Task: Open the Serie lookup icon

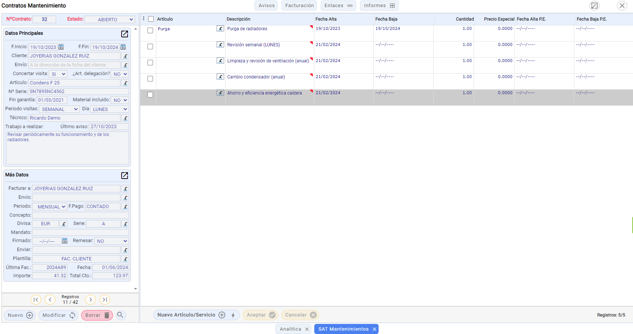Action: (125, 224)
